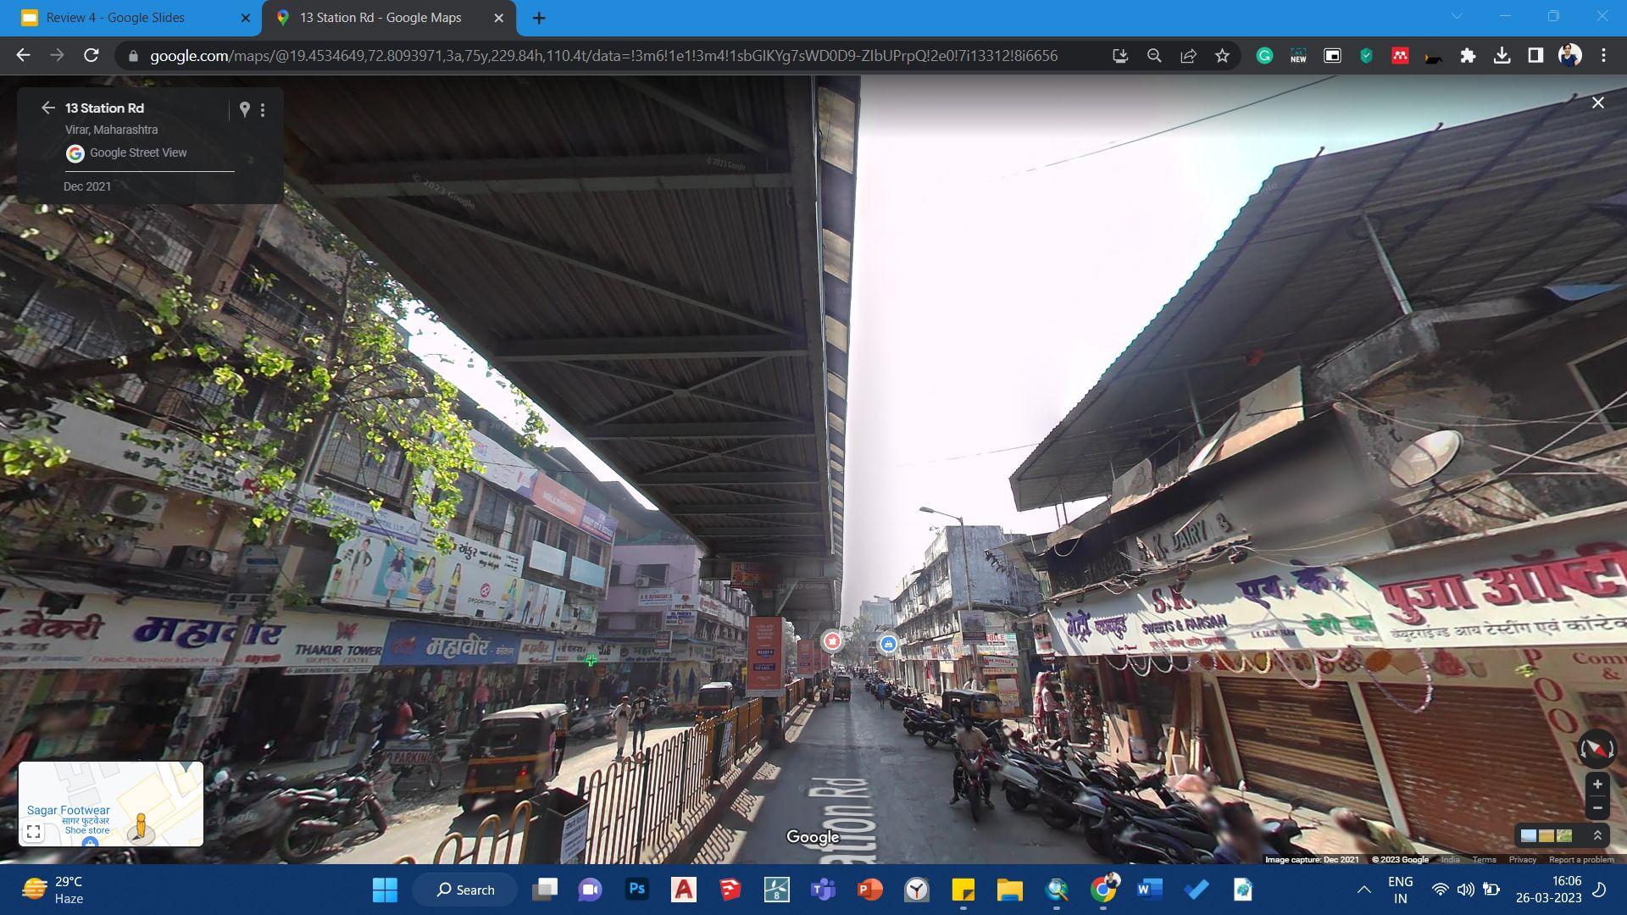
Task: Click the back arrow beside 13 Station Rd
Action: coord(47,108)
